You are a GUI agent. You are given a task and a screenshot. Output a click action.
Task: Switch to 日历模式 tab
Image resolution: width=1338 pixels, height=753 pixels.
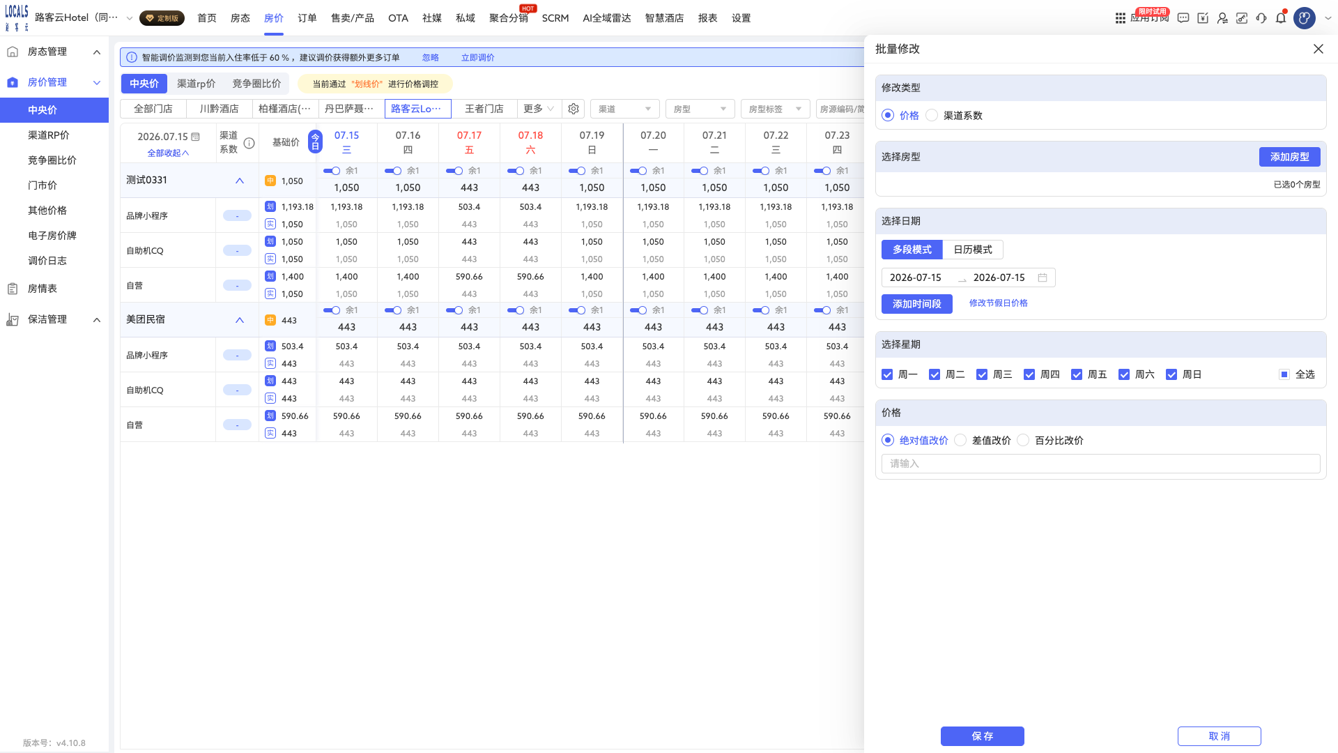pyautogui.click(x=973, y=250)
